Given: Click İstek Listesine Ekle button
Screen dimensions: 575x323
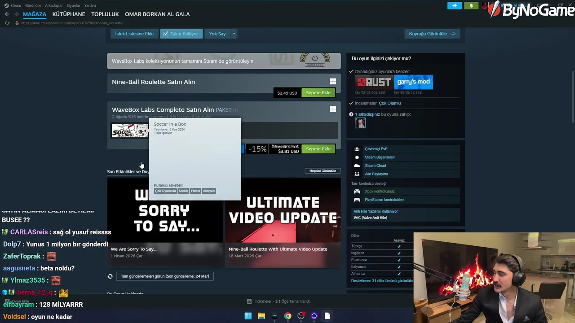Looking at the screenshot, I should point(134,34).
